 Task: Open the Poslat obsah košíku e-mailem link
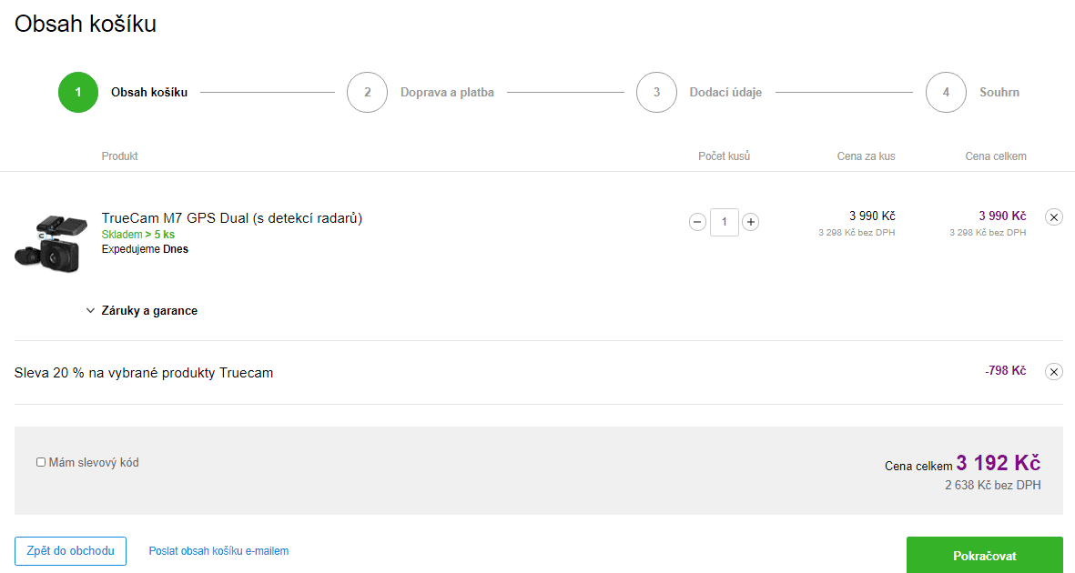point(218,551)
